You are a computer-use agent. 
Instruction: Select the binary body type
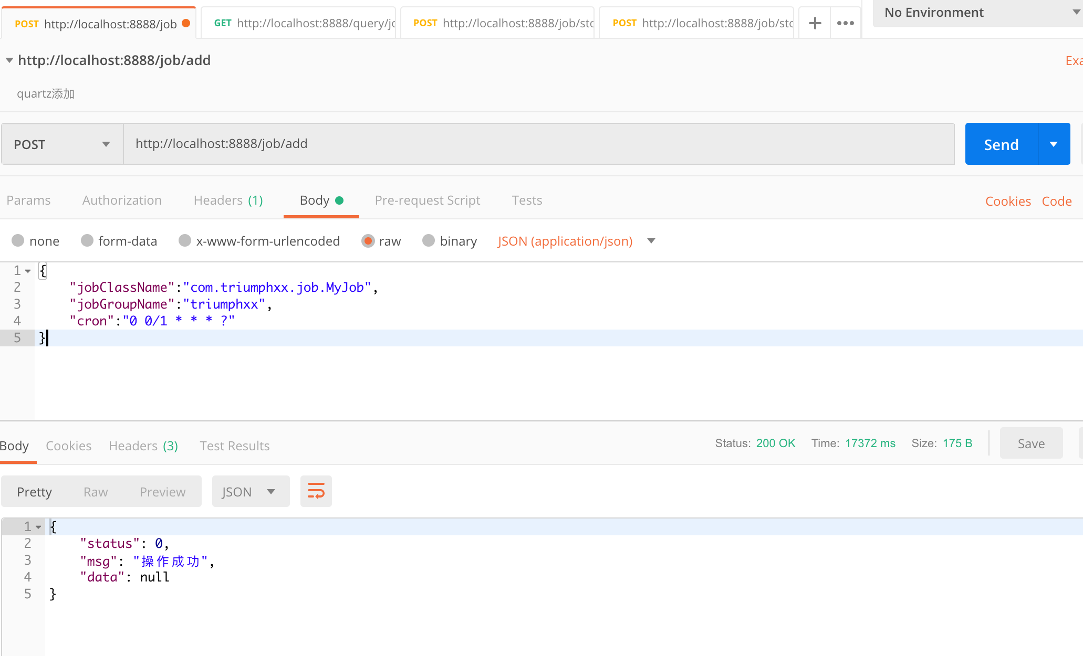pyautogui.click(x=450, y=241)
